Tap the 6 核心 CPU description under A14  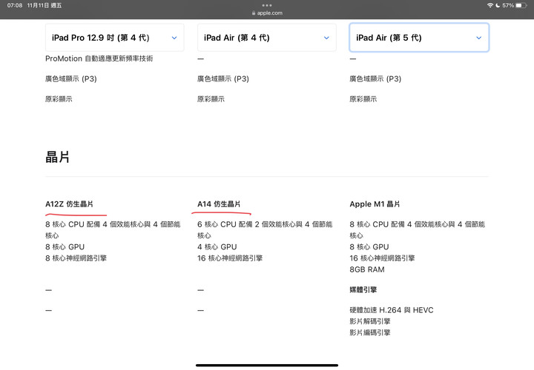[265, 229]
